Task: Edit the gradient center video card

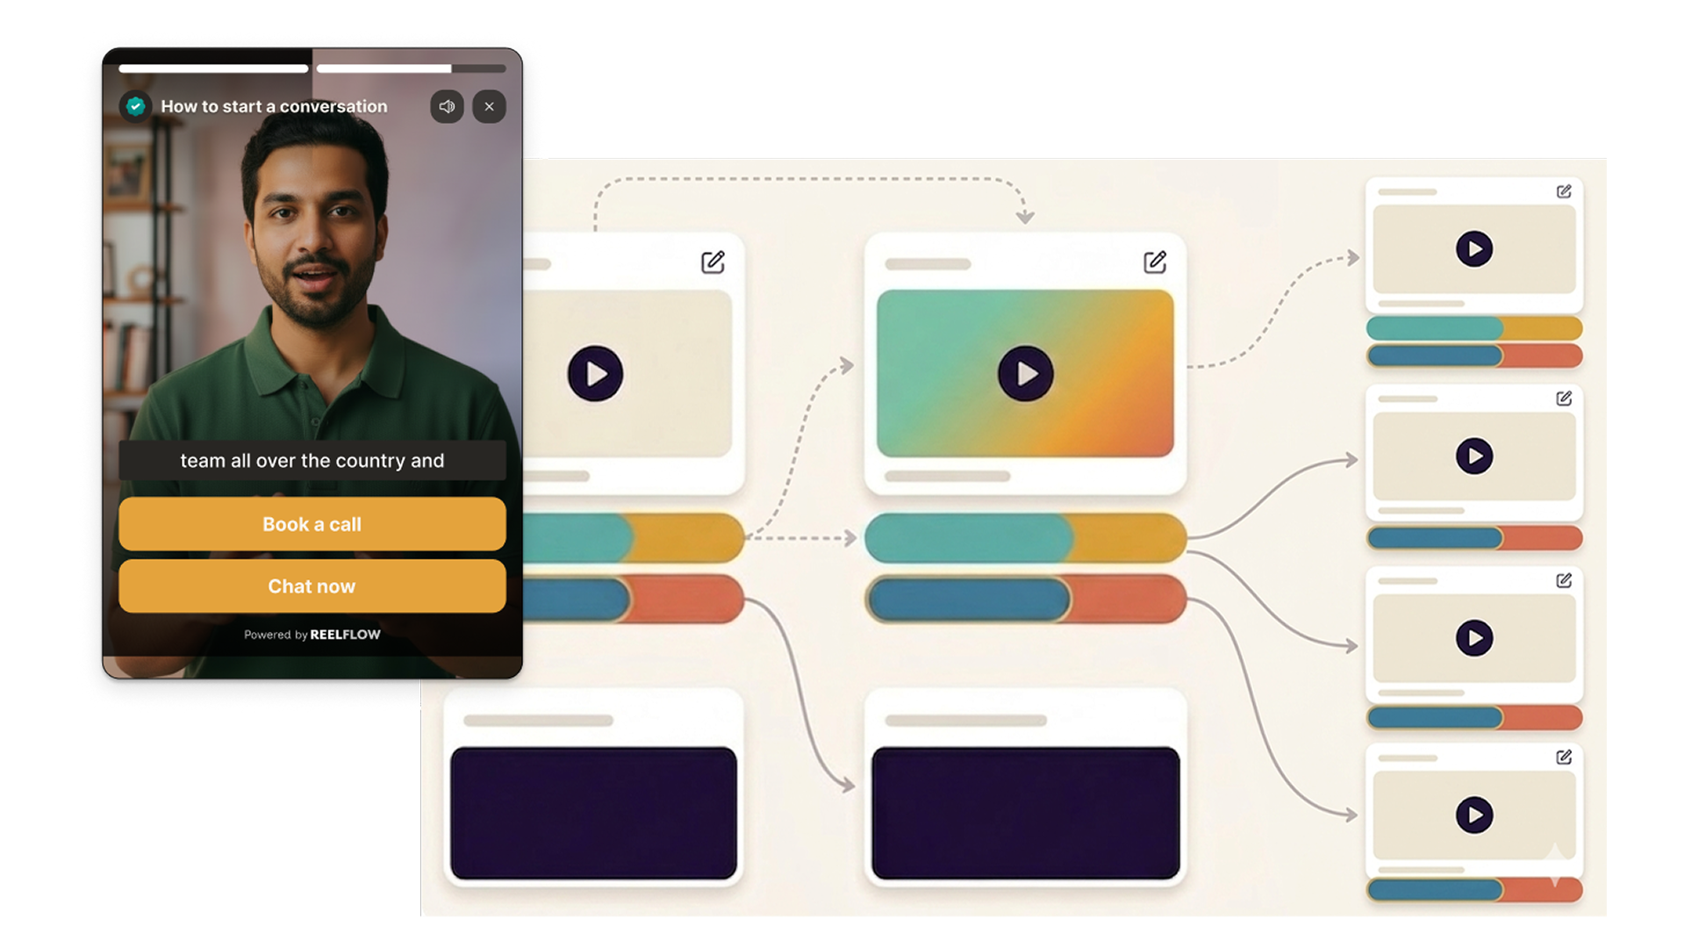Action: [1155, 262]
